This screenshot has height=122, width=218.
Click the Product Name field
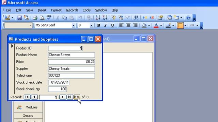72,55
